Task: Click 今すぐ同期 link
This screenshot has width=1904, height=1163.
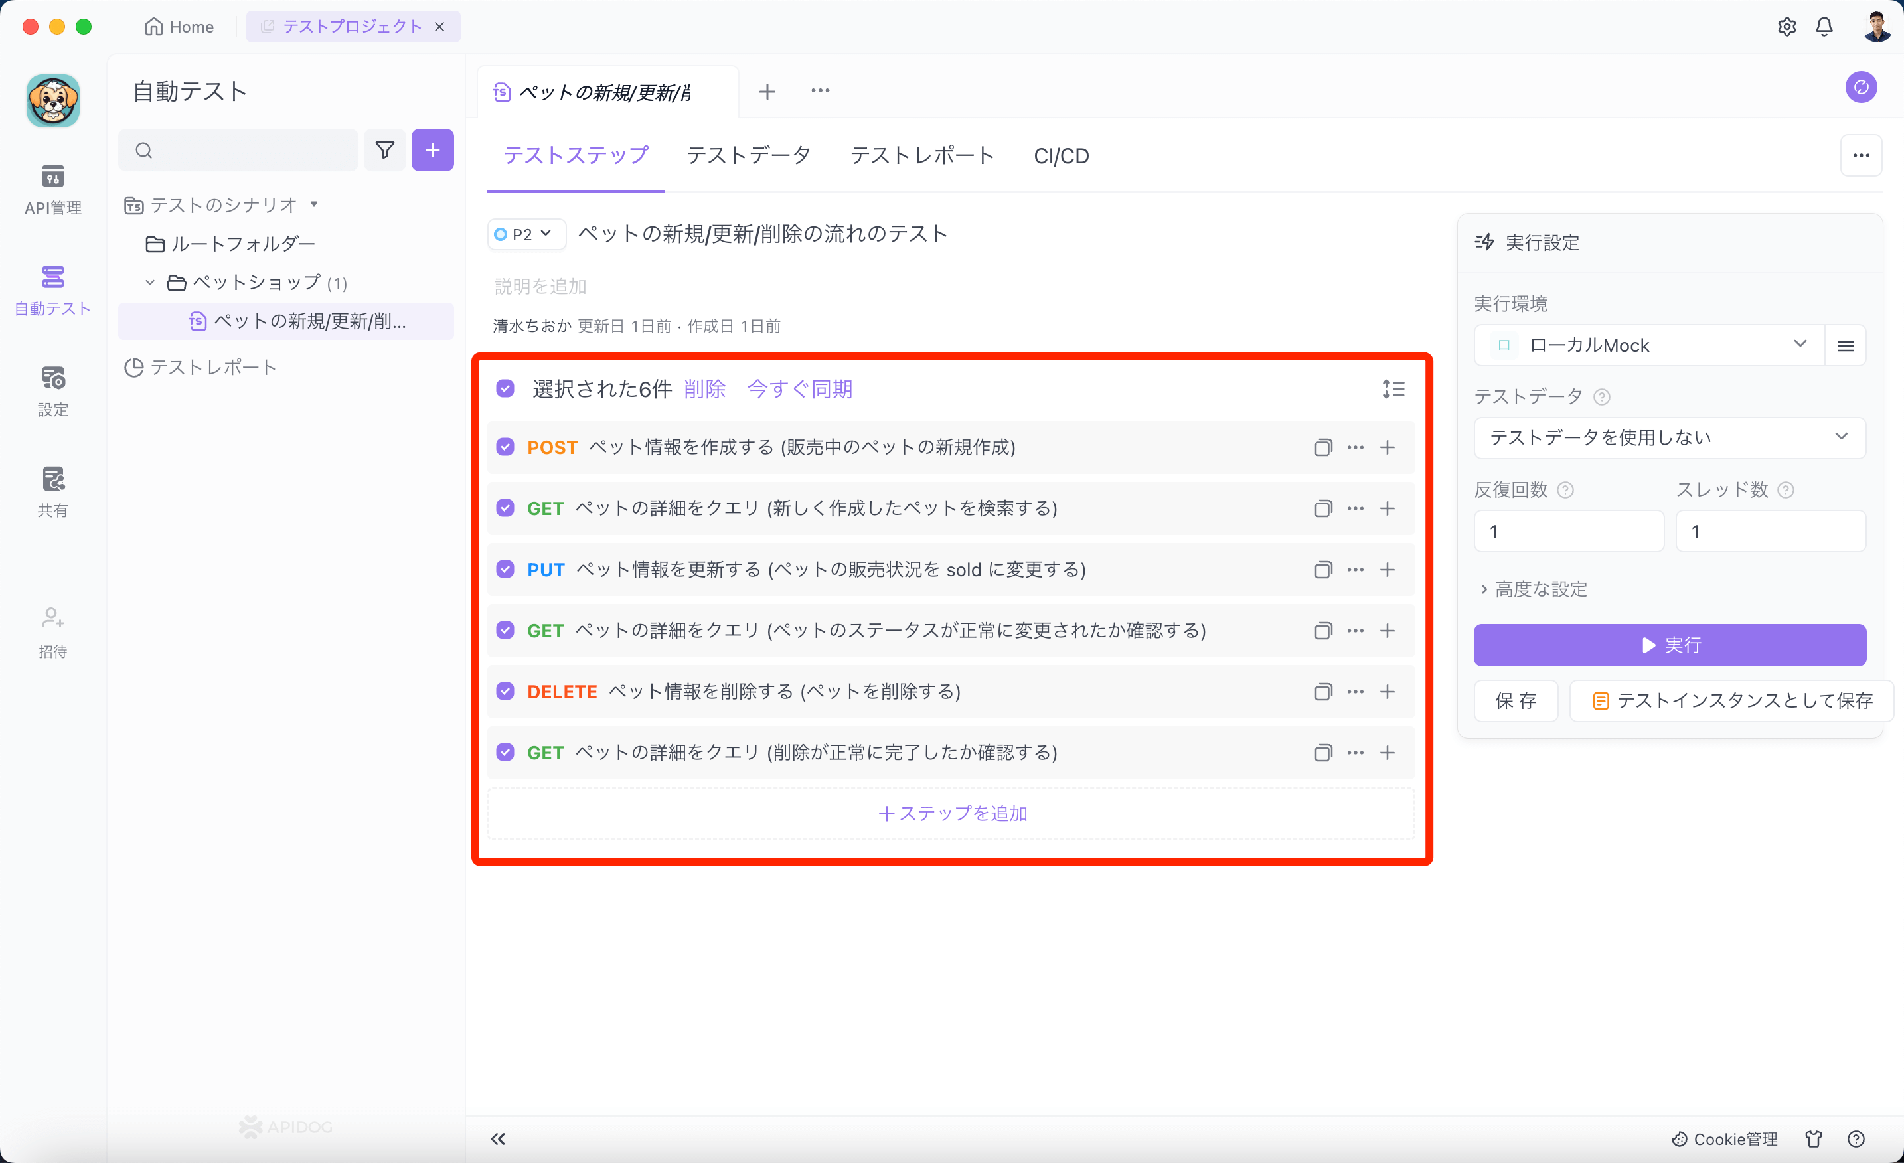Action: click(x=800, y=389)
